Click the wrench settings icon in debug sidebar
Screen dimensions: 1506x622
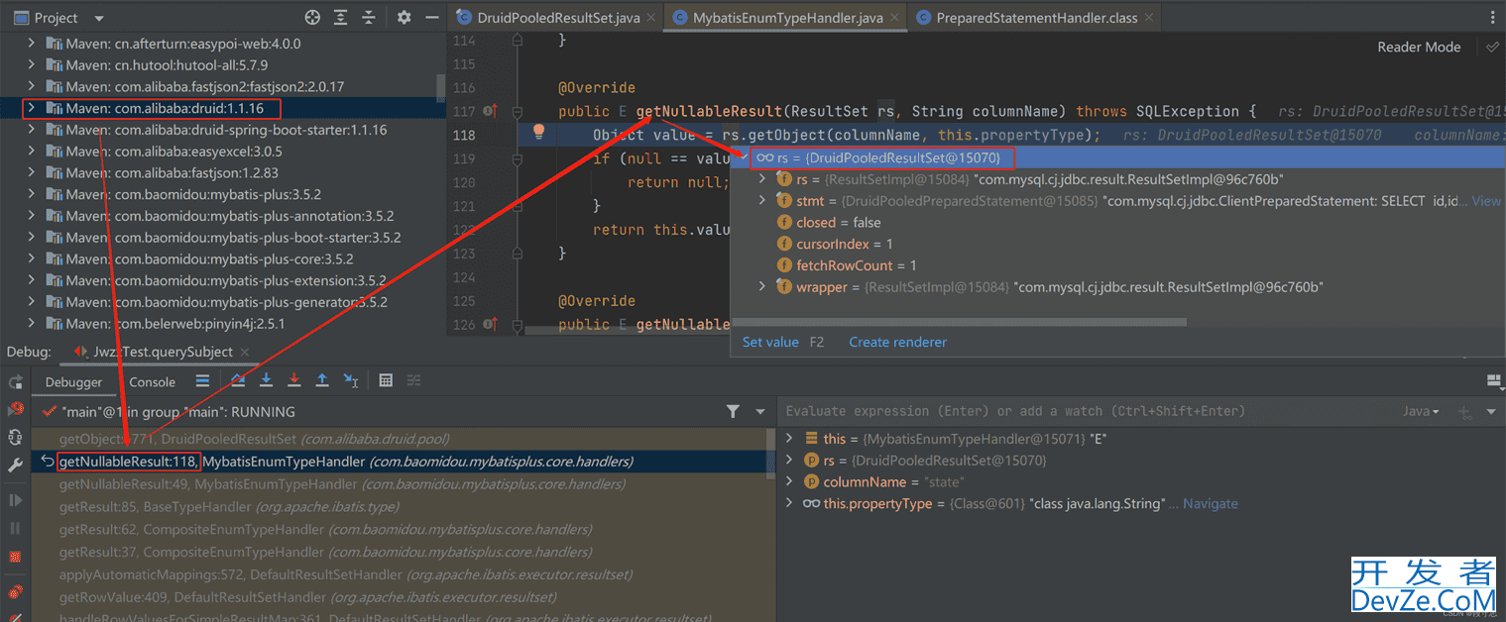pyautogui.click(x=15, y=465)
